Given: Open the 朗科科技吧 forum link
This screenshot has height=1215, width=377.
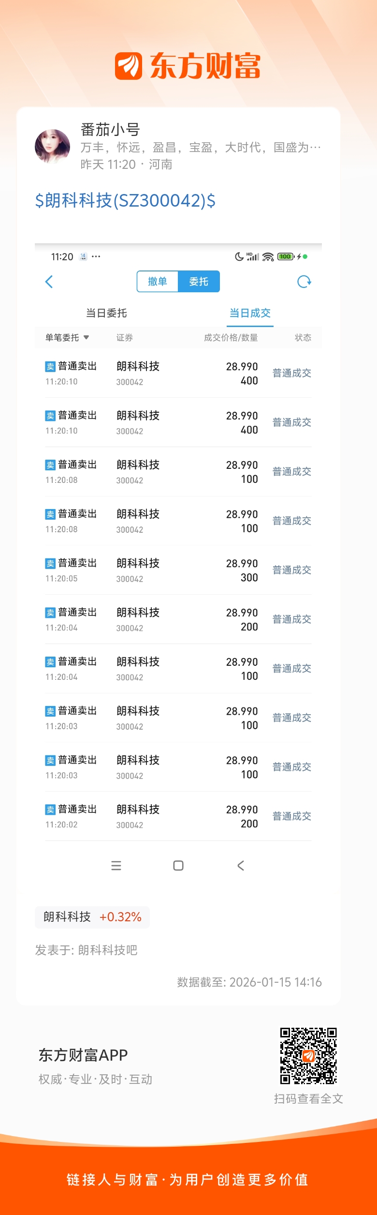Looking at the screenshot, I should click(108, 950).
